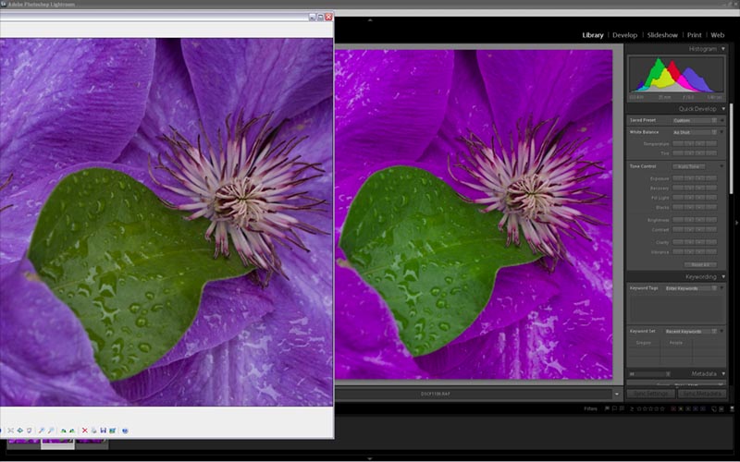The image size is (740, 462).
Task: Click the top panel collapse arrow
Action: pyautogui.click(x=370, y=19)
